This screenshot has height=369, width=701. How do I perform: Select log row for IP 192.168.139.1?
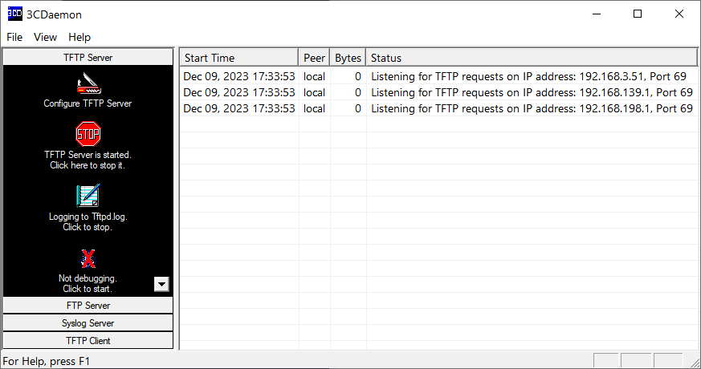pyautogui.click(x=438, y=92)
